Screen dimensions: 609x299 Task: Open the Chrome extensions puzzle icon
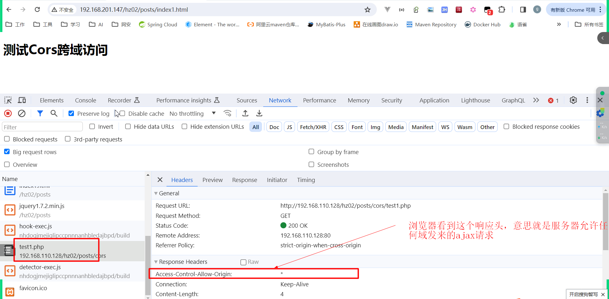coord(501,10)
